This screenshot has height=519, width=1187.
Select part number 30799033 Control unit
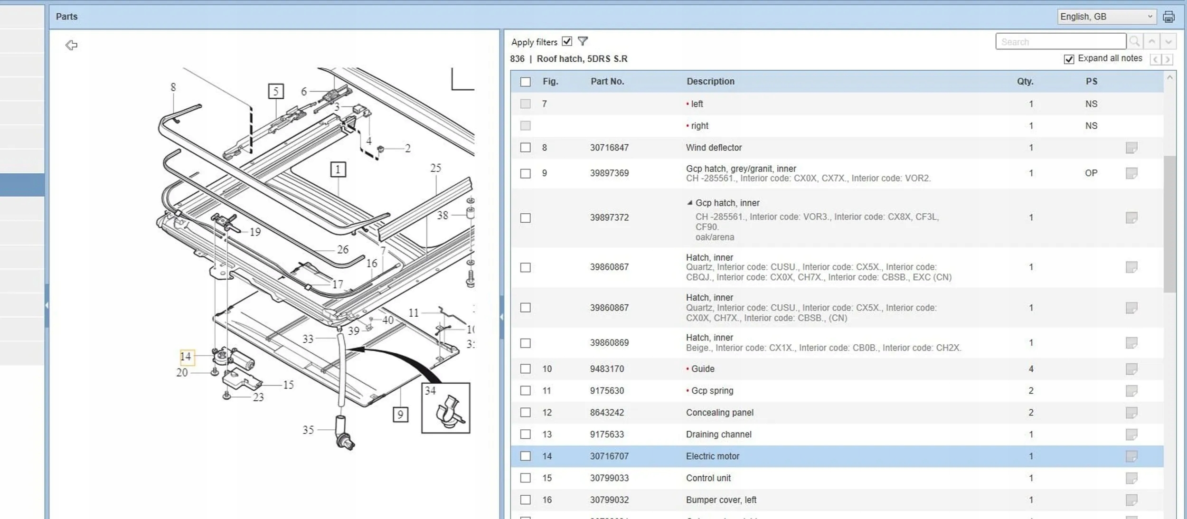609,478
